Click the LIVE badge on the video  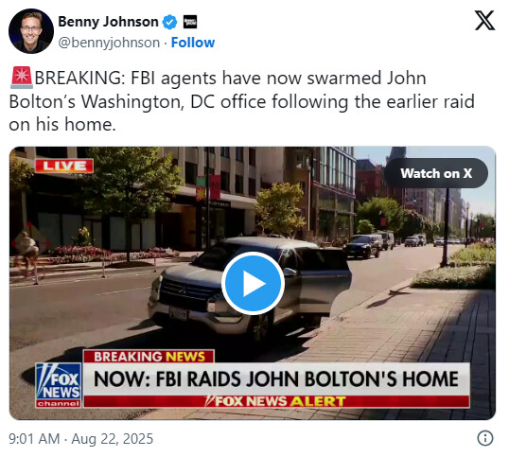pyautogui.click(x=64, y=166)
